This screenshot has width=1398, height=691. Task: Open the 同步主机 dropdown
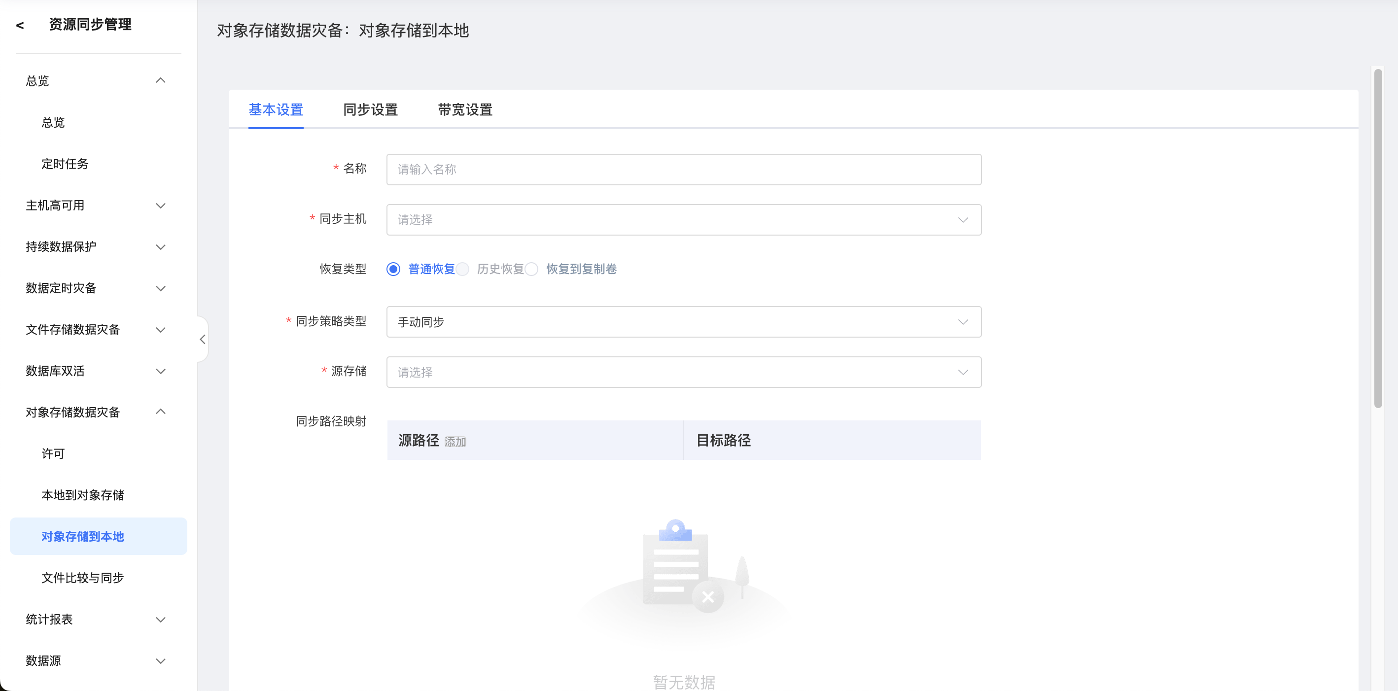[x=683, y=220]
